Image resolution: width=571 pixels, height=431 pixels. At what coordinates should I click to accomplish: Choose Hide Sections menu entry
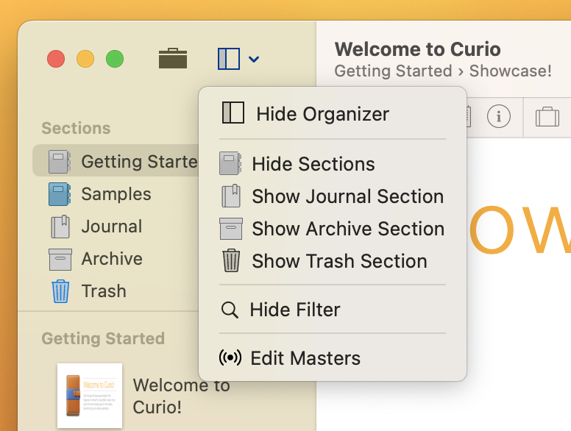click(333, 164)
